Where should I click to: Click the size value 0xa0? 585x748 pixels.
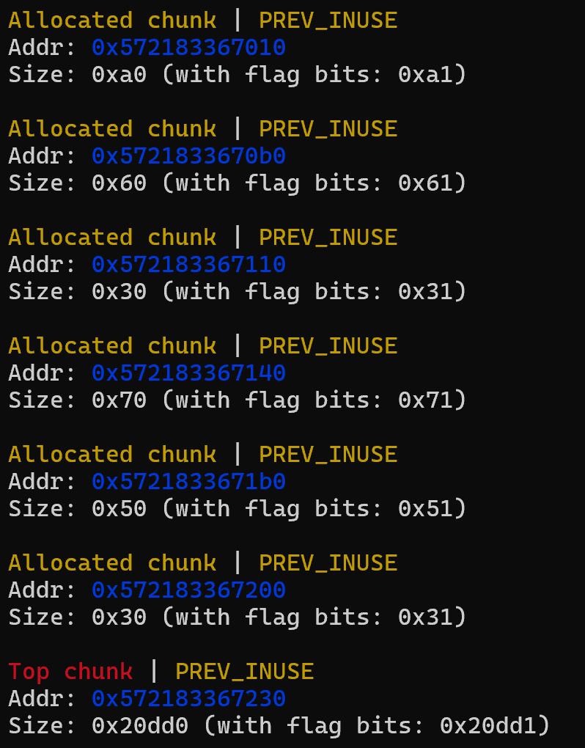119,75
